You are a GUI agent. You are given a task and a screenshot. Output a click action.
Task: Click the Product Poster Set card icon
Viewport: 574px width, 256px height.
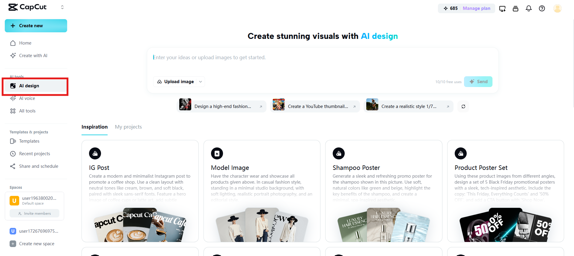[461, 153]
